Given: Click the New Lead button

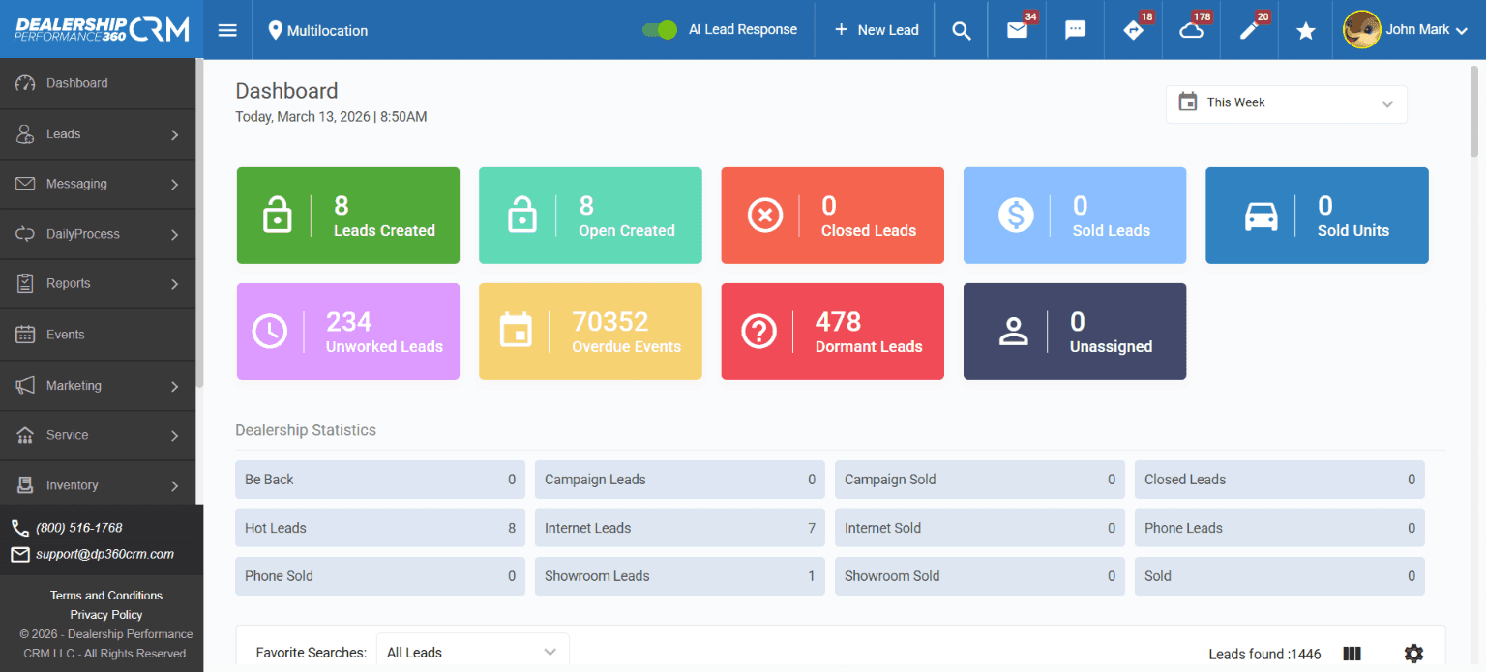Looking at the screenshot, I should 877,30.
